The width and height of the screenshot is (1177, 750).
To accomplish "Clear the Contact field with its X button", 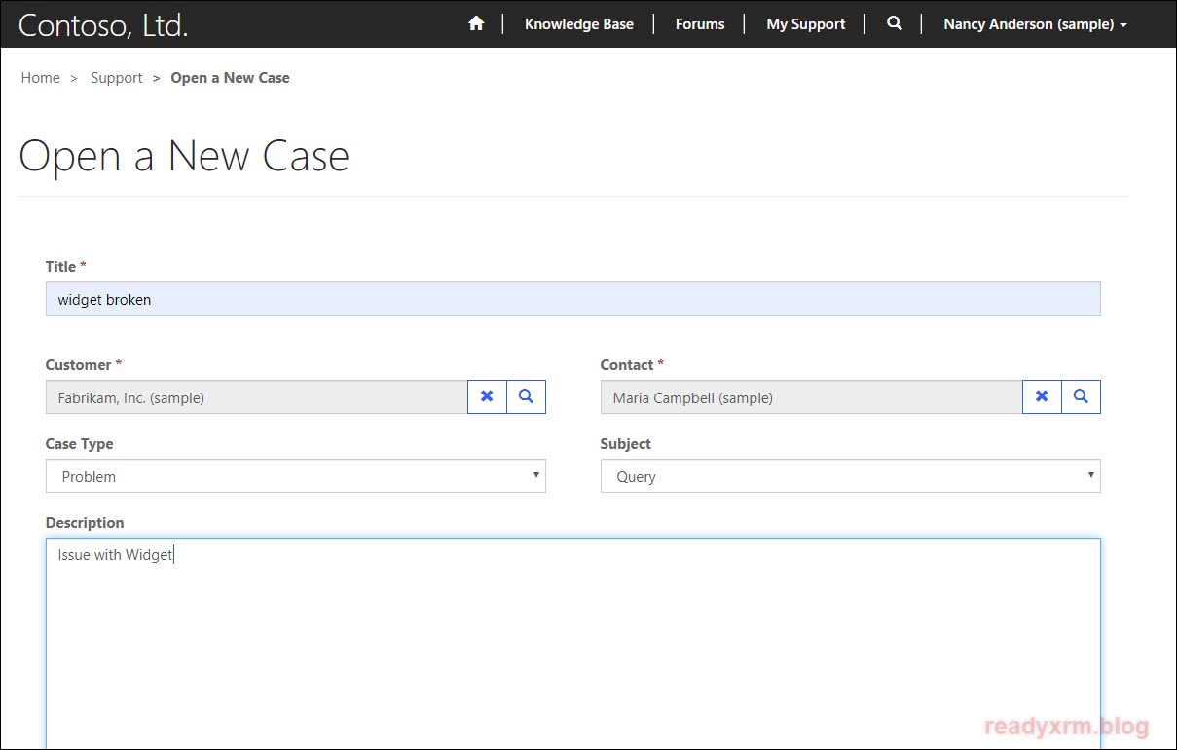I will [1042, 396].
